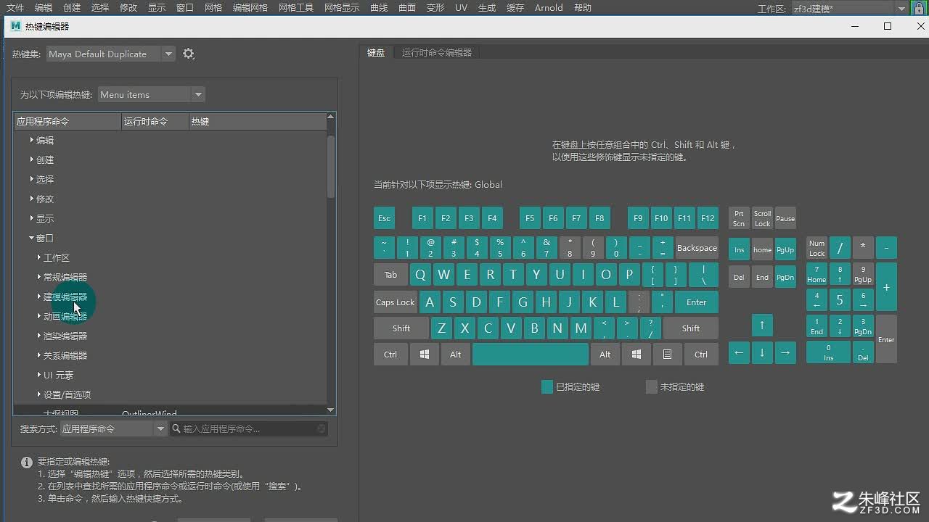
Task: Clear the search field with X icon
Action: pyautogui.click(x=322, y=429)
